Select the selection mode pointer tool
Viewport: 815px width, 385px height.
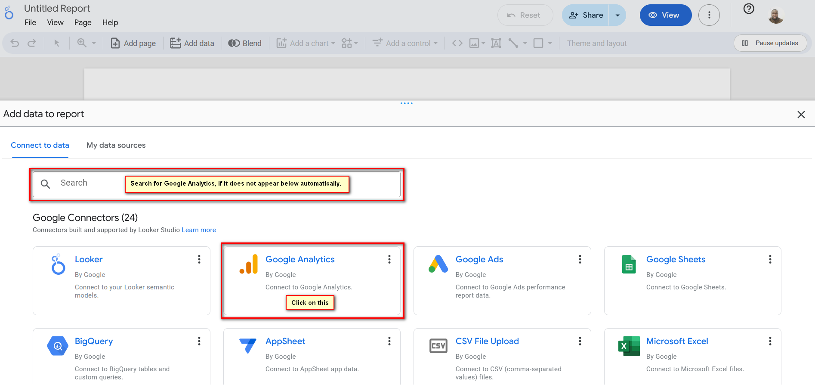(56, 43)
